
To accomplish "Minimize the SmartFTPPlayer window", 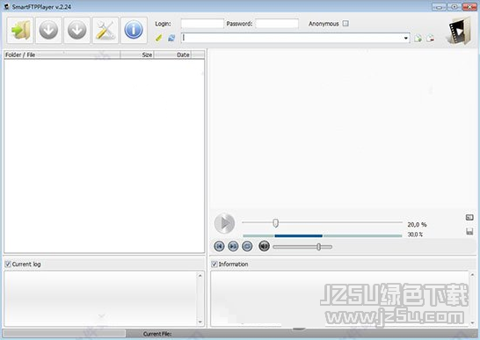I will pos(439,7).
